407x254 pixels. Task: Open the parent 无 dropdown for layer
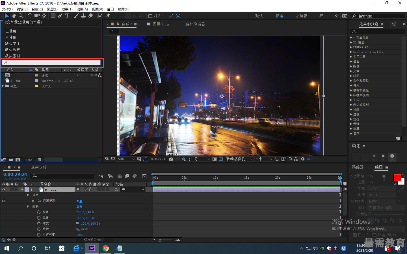click(x=133, y=190)
